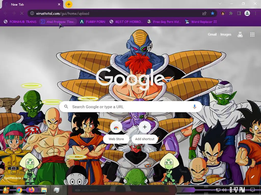This screenshot has height=195, width=261.
Task: Open the network status tray icon
Action: (218, 190)
